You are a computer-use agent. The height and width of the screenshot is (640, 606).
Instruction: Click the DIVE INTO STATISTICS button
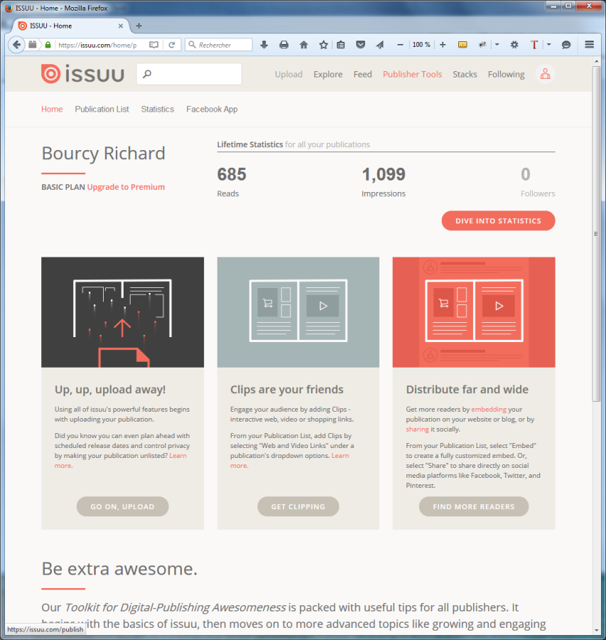pyautogui.click(x=498, y=221)
